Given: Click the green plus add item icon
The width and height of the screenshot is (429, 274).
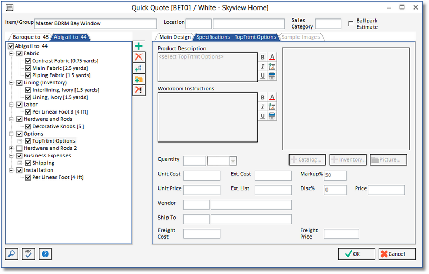Looking at the screenshot, I should coord(139,46).
